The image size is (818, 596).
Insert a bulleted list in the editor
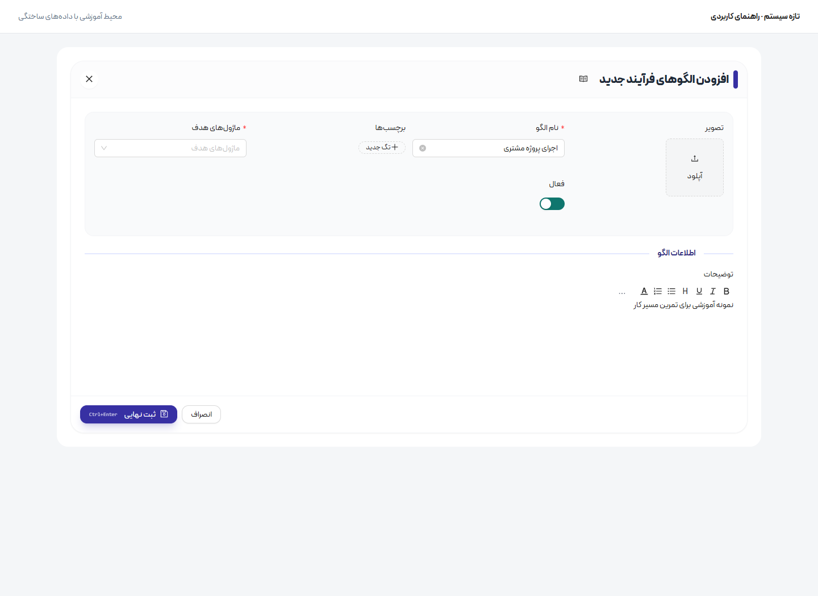coord(671,291)
